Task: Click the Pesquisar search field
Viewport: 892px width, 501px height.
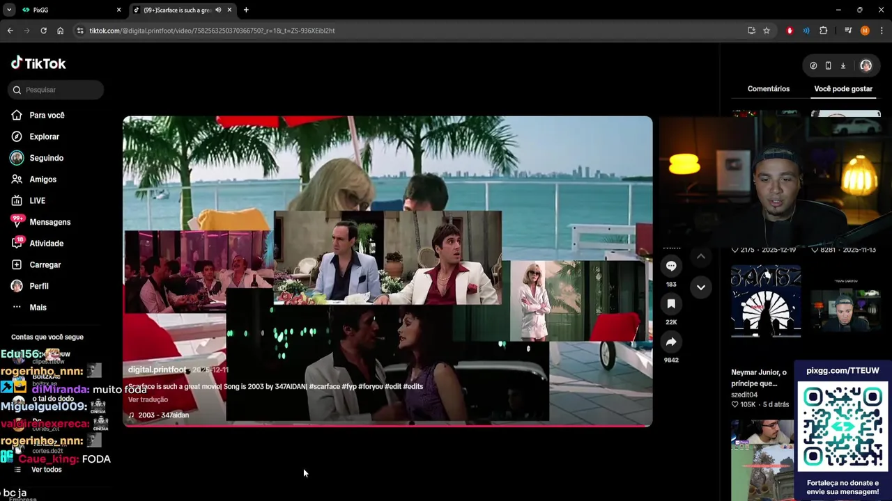Action: point(56,90)
